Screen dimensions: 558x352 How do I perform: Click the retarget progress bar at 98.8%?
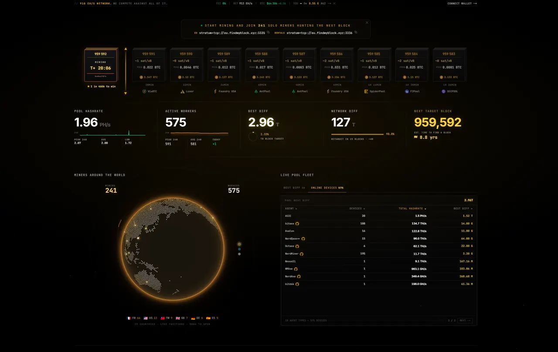(357, 134)
